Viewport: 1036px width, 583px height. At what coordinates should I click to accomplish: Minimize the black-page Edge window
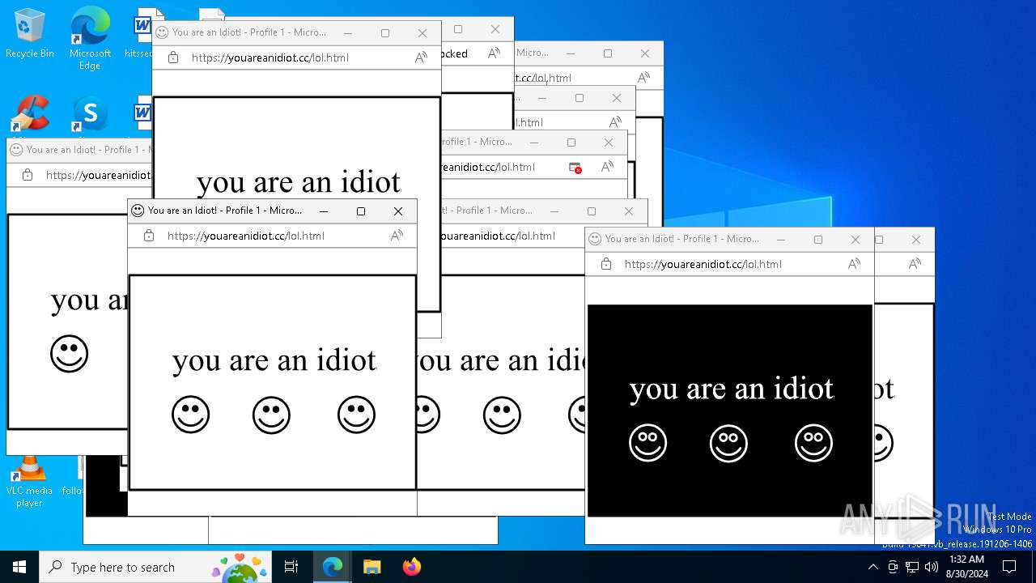tap(781, 240)
